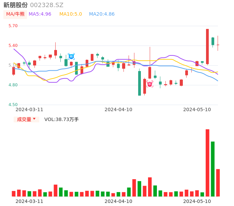Toggle the MA5 purple line legend
The height and width of the screenshot is (206, 234).
coord(40,14)
